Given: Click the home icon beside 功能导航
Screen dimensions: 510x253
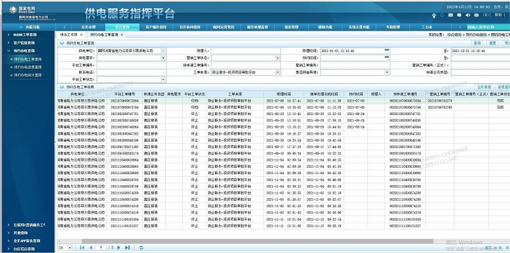Looking at the screenshot, I should click(x=21, y=27).
